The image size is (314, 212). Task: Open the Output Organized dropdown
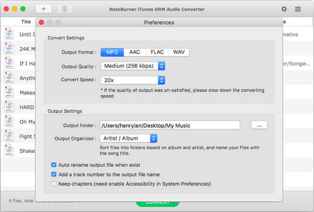[x=129, y=138]
